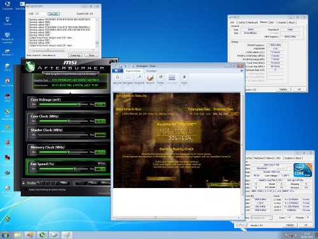Click the Undo arrow in Paint title bar
This screenshot has height=239, width=318.
point(125,66)
